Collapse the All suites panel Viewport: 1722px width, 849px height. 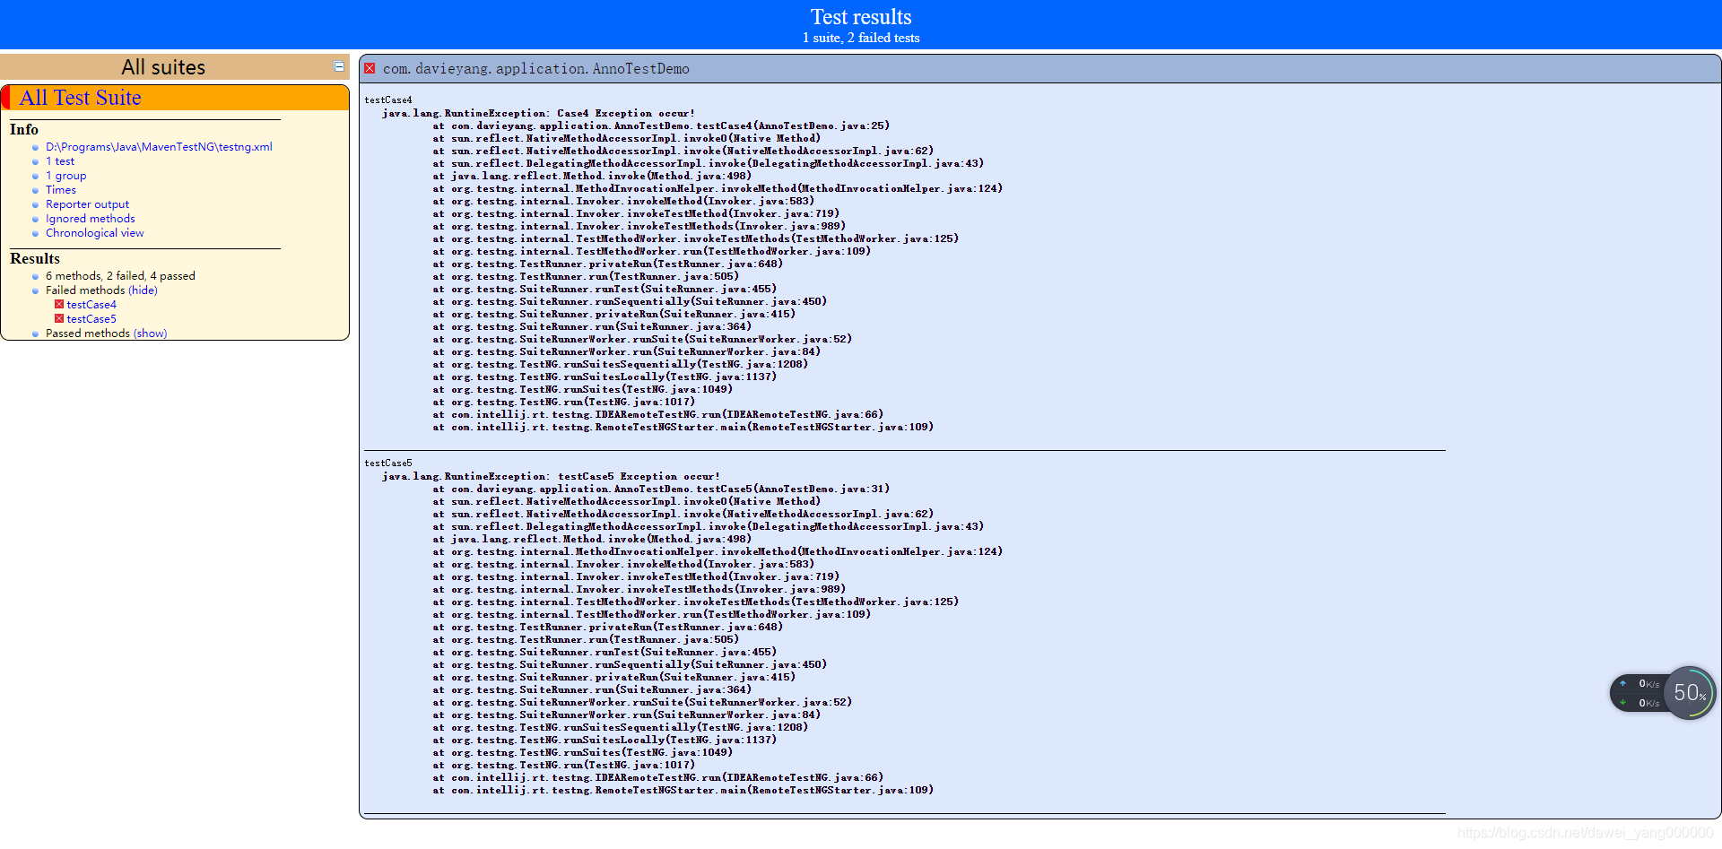[x=339, y=66]
